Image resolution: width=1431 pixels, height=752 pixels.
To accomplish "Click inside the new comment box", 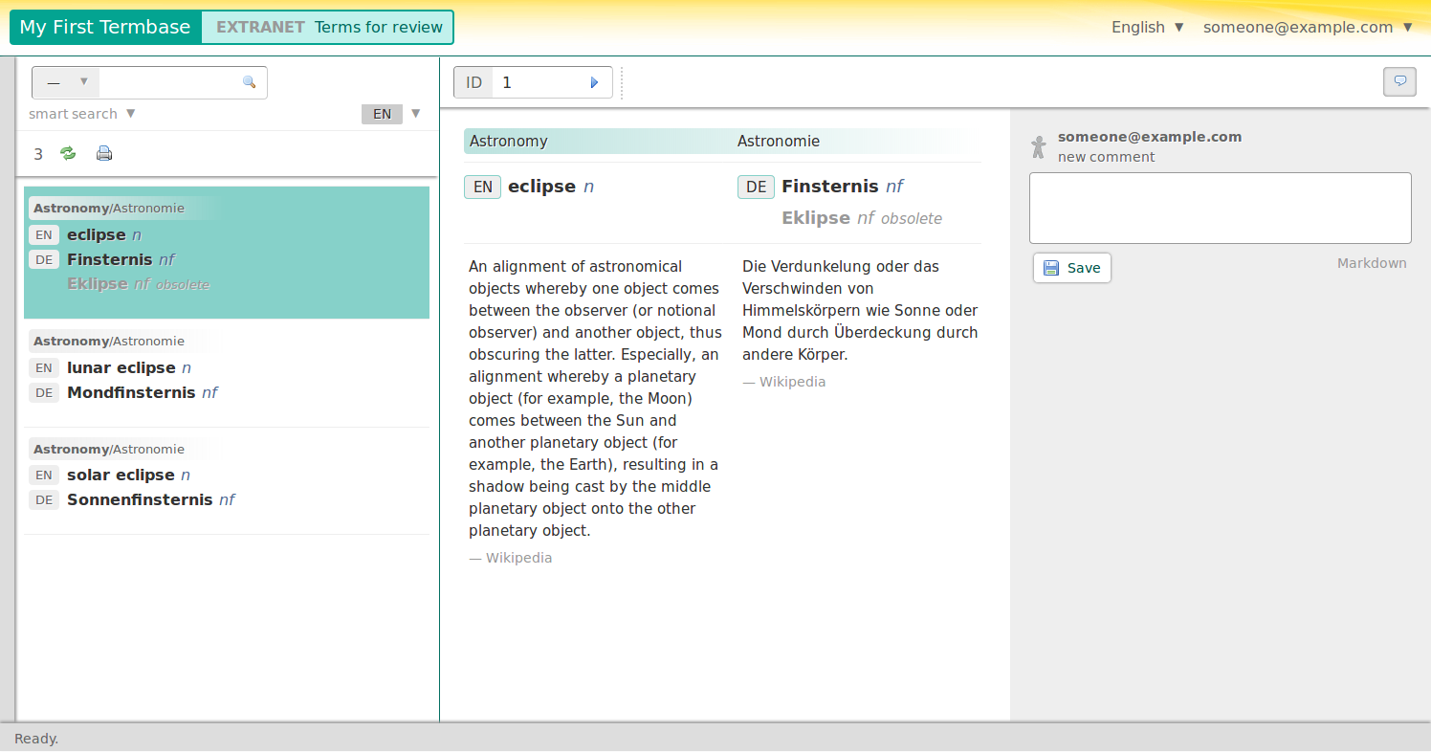I will point(1220,208).
